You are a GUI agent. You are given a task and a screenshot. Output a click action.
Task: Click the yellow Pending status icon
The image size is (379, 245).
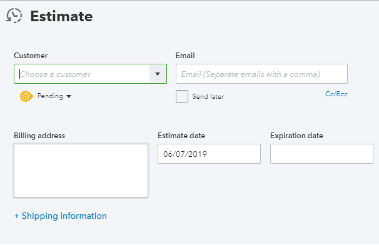pyautogui.click(x=26, y=96)
